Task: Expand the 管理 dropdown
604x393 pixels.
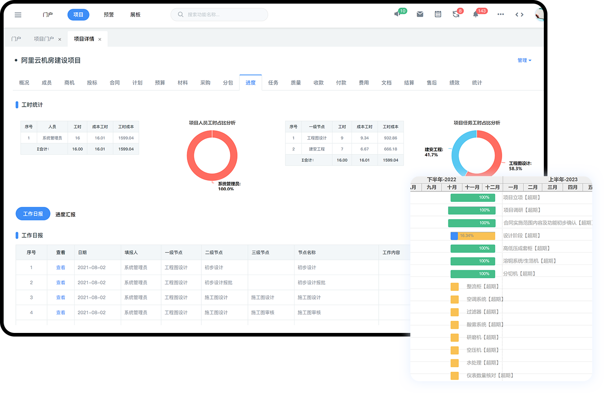Action: pos(524,61)
